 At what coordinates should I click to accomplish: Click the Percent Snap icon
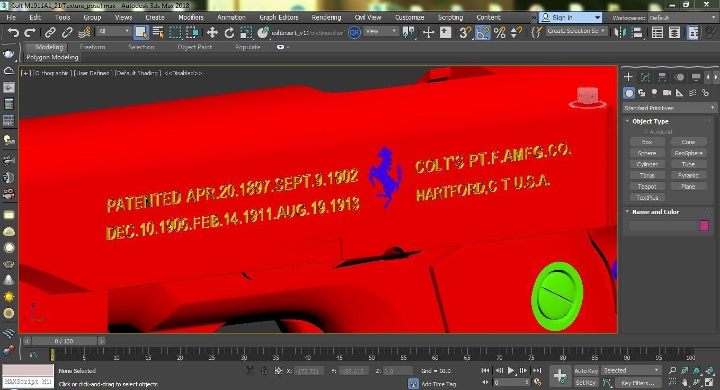point(500,32)
